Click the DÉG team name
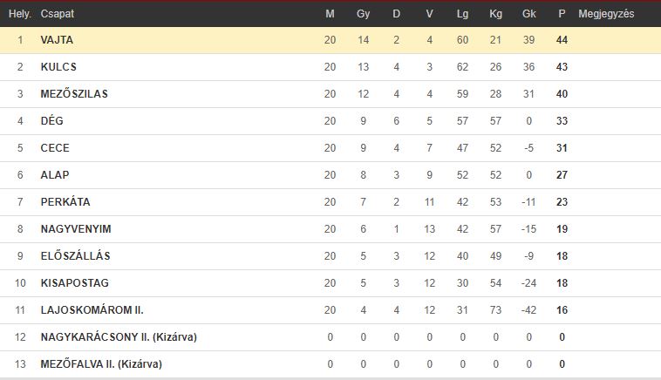 51,121
